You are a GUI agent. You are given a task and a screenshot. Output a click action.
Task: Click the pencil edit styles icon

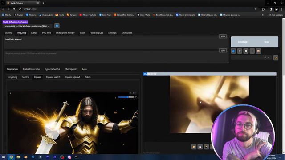(276, 58)
